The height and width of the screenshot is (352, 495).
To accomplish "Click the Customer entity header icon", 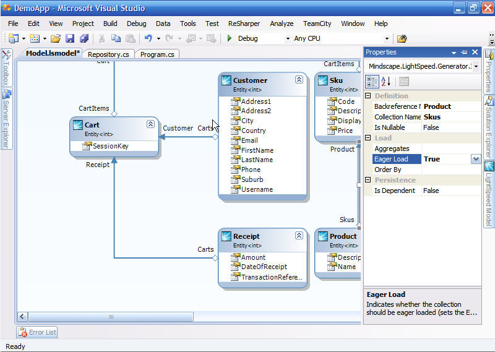I will 226,80.
